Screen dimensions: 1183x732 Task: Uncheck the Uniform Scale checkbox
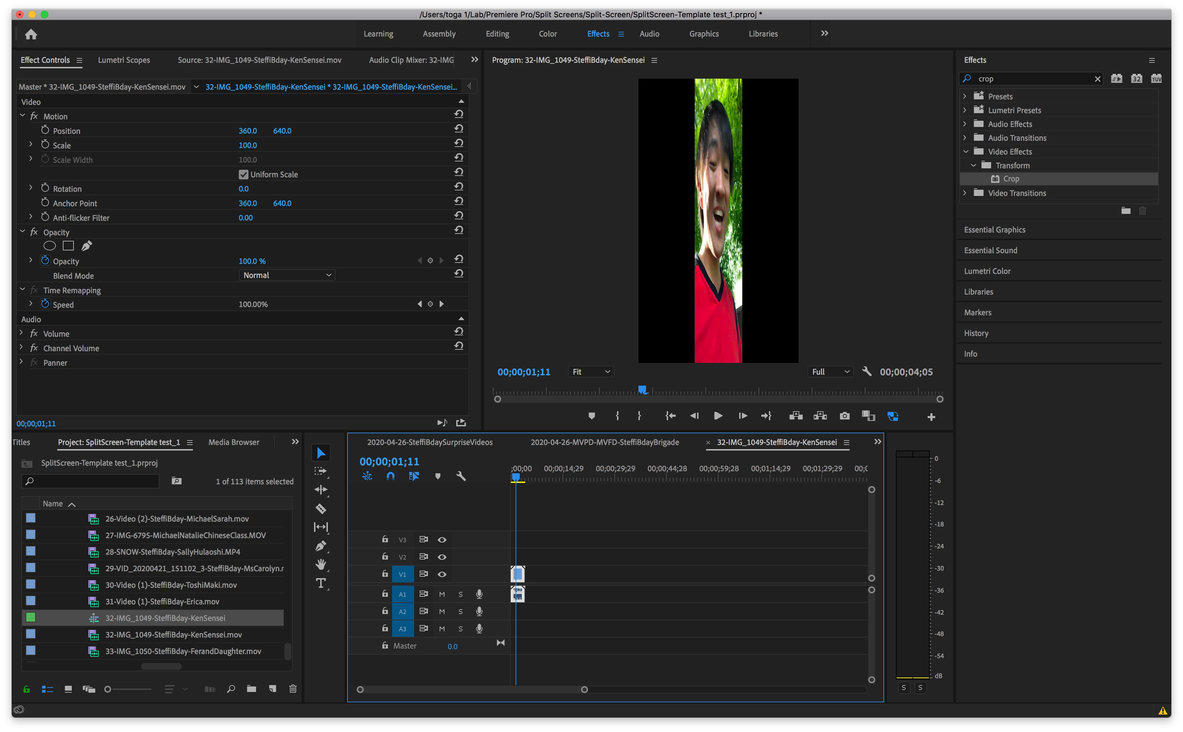tap(244, 174)
